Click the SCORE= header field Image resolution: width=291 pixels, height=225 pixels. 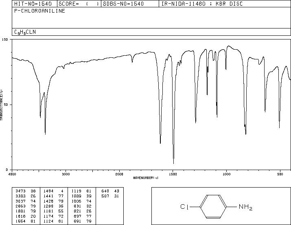coord(79,4)
